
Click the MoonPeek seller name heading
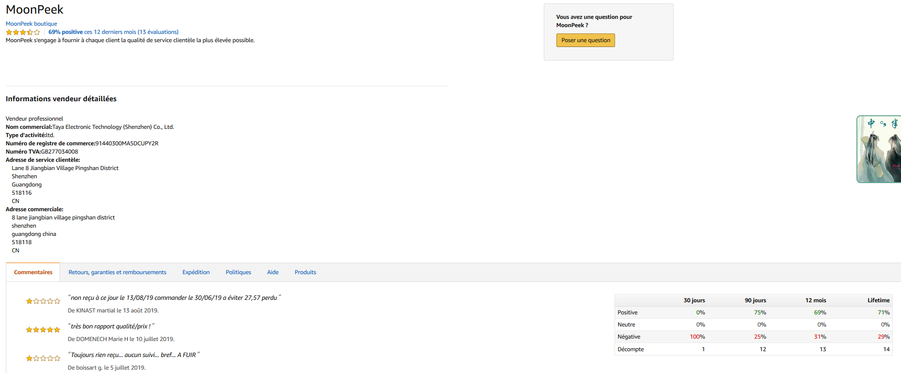(x=34, y=10)
